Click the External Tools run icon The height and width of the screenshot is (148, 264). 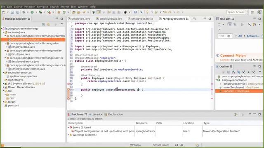tap(49, 12)
